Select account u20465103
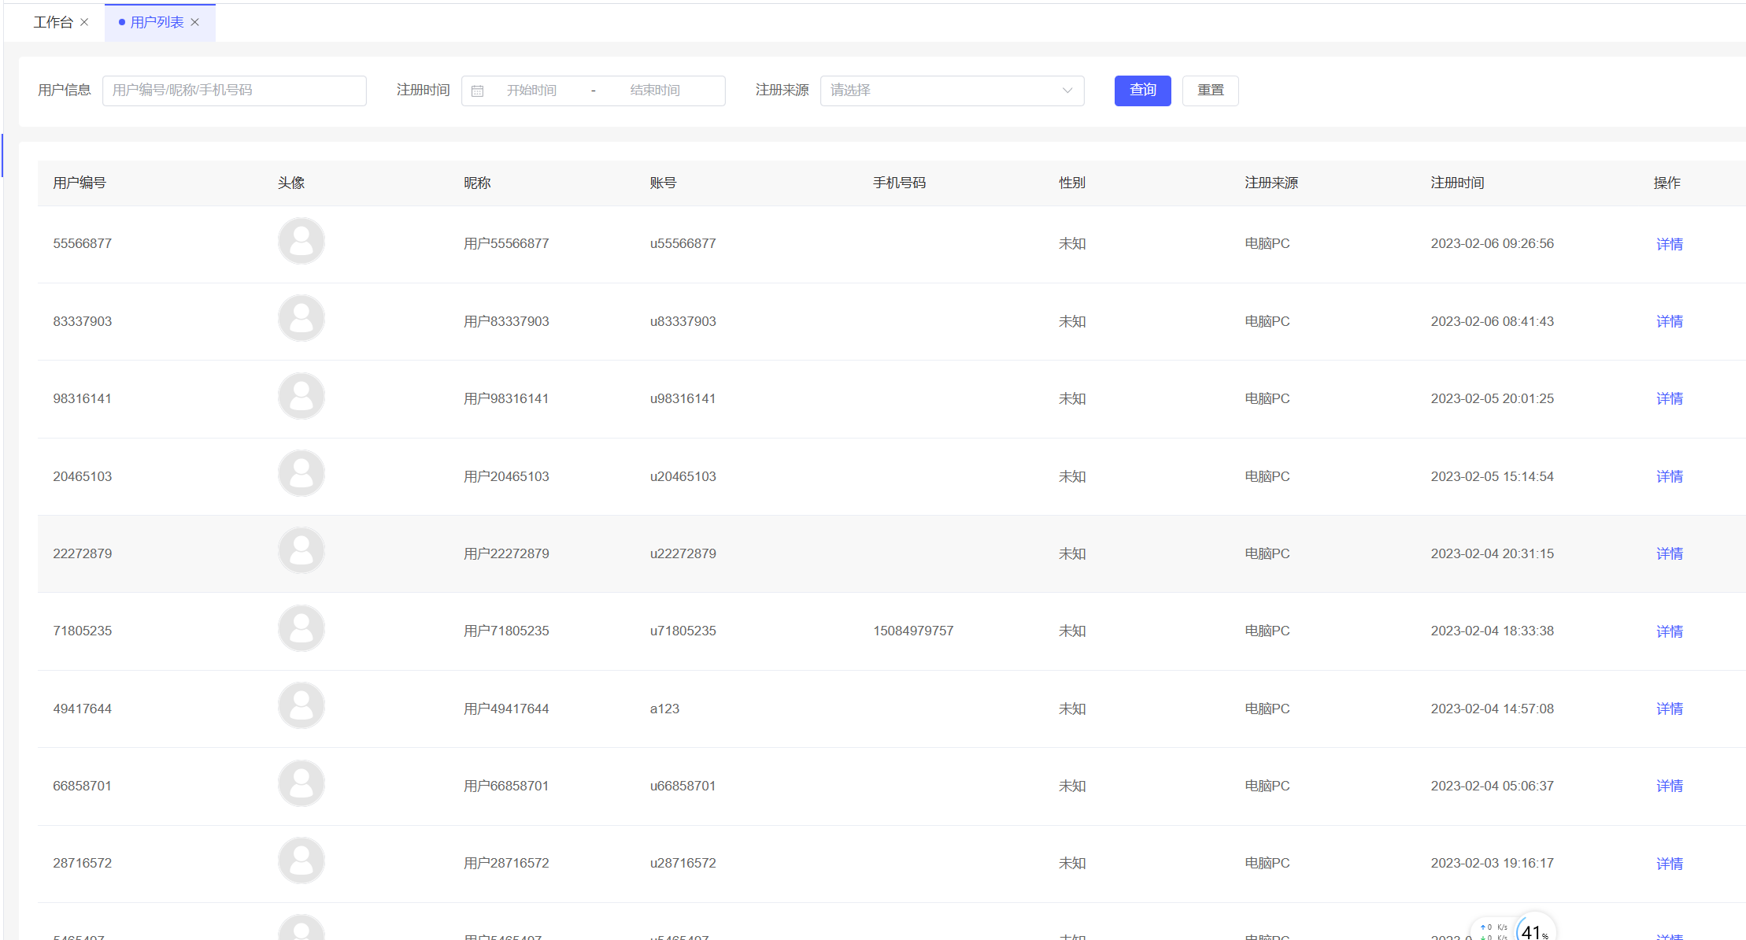1746x940 pixels. (x=683, y=476)
